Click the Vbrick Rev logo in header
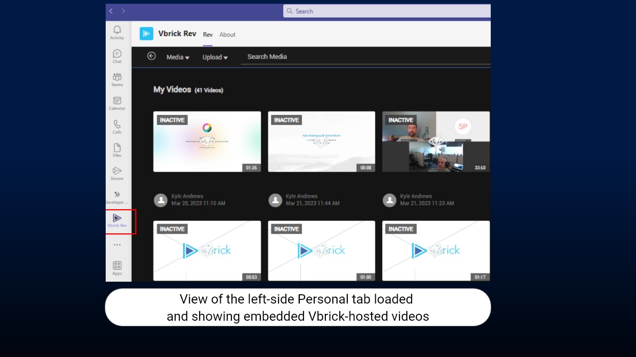This screenshot has height=357, width=636. (146, 33)
